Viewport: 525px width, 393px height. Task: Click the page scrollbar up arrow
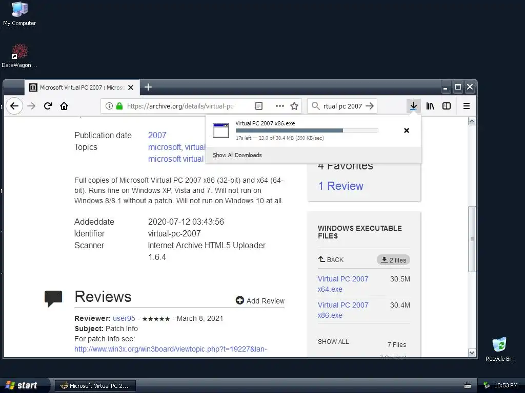(x=472, y=121)
